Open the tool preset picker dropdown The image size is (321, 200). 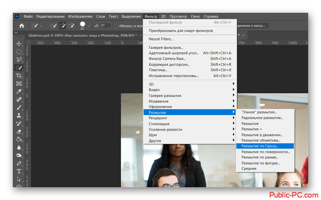point(41,26)
